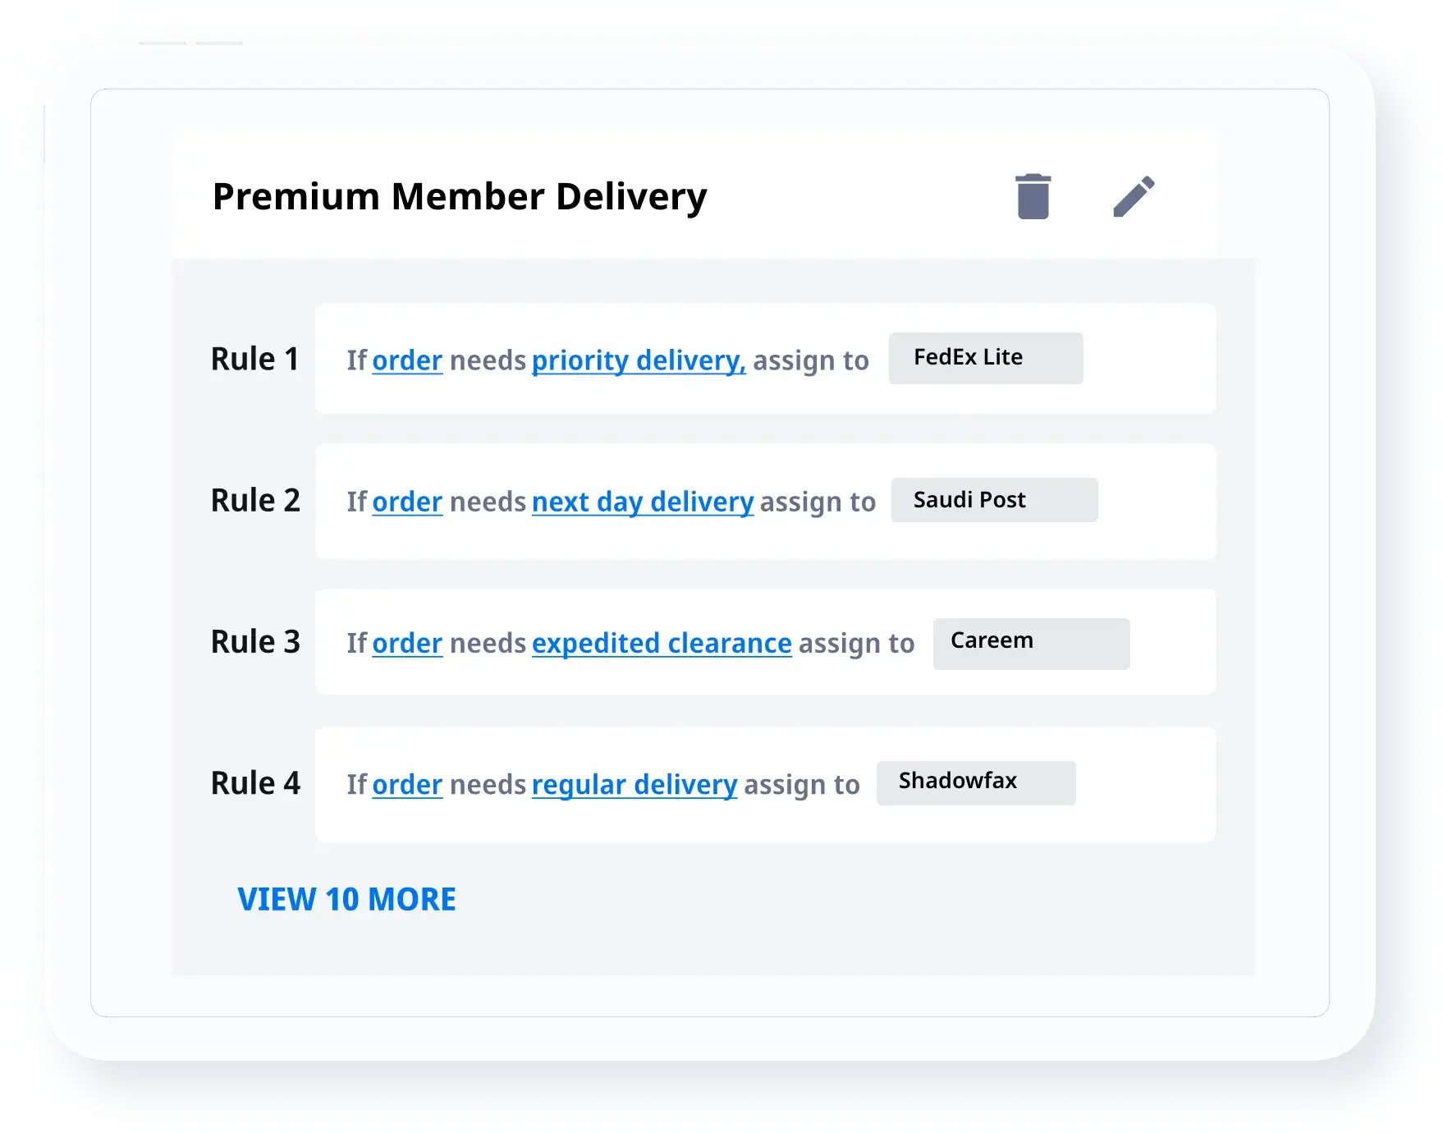This screenshot has height=1133, width=1443.
Task: Click the 'priority delivery' link in Rule 1
Action: (638, 360)
